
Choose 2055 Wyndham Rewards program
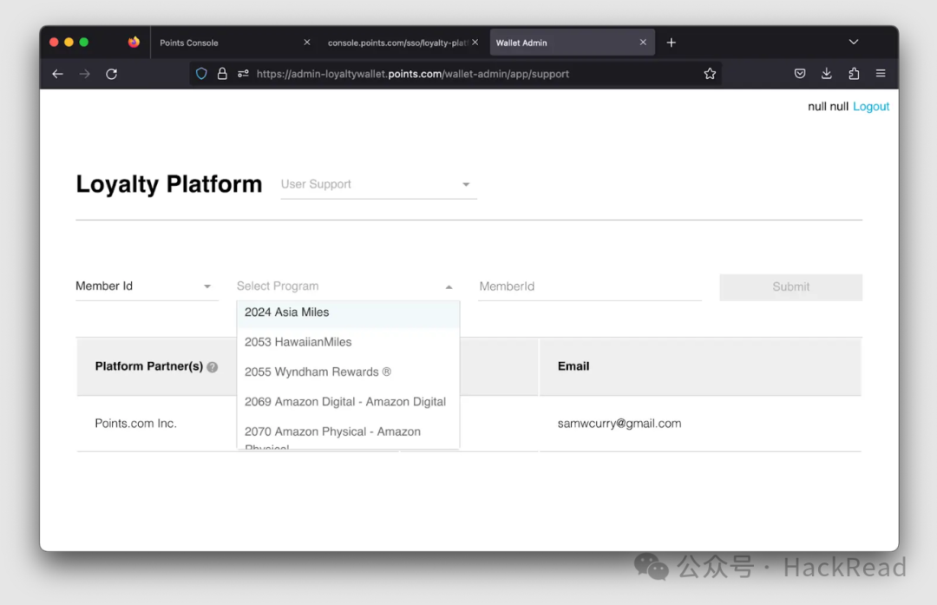click(349, 372)
